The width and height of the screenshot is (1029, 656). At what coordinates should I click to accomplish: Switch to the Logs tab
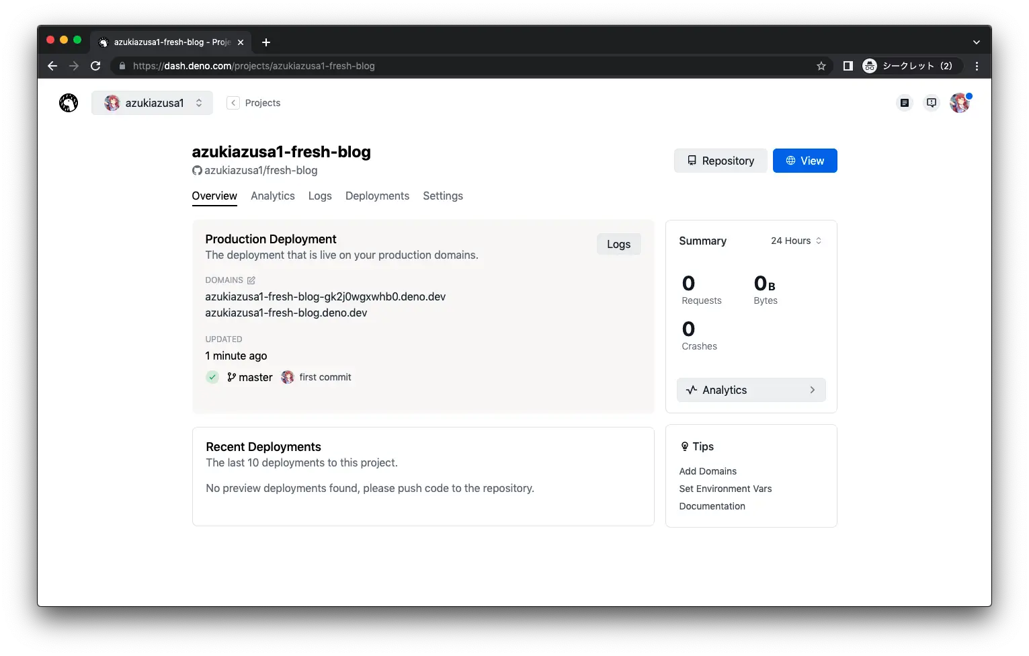click(x=320, y=196)
